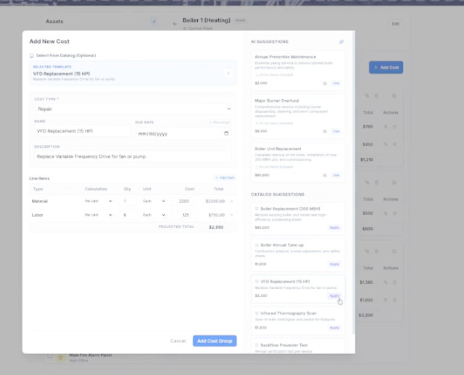Click copy icon on Major Burner Overhaul
The height and width of the screenshot is (375, 464).
[x=326, y=131]
